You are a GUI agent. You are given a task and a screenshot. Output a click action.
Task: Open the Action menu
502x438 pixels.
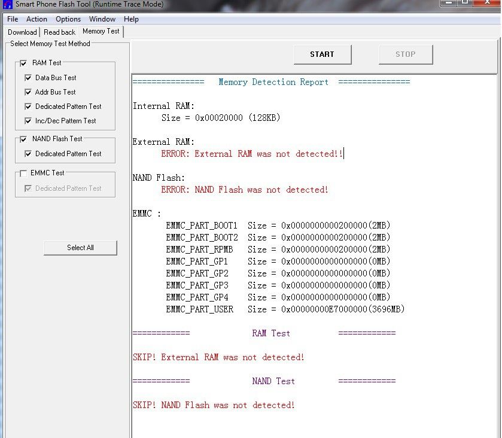point(36,19)
